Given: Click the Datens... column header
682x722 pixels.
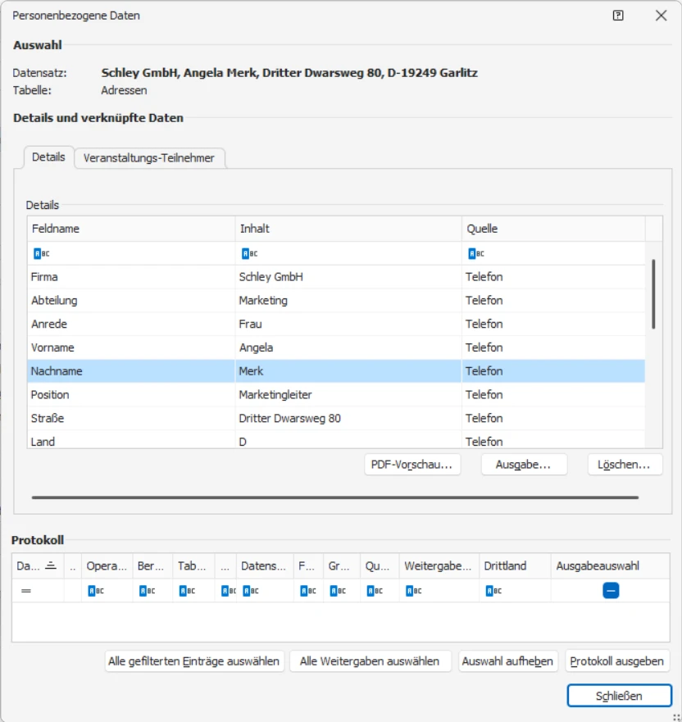Looking at the screenshot, I should 265,566.
